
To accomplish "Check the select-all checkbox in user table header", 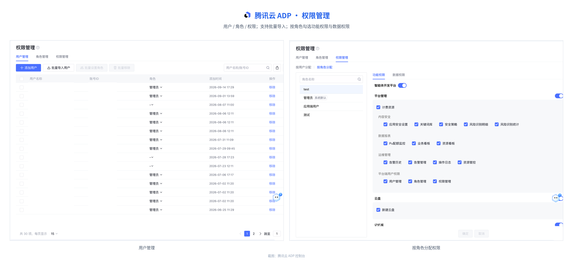I will click(22, 79).
